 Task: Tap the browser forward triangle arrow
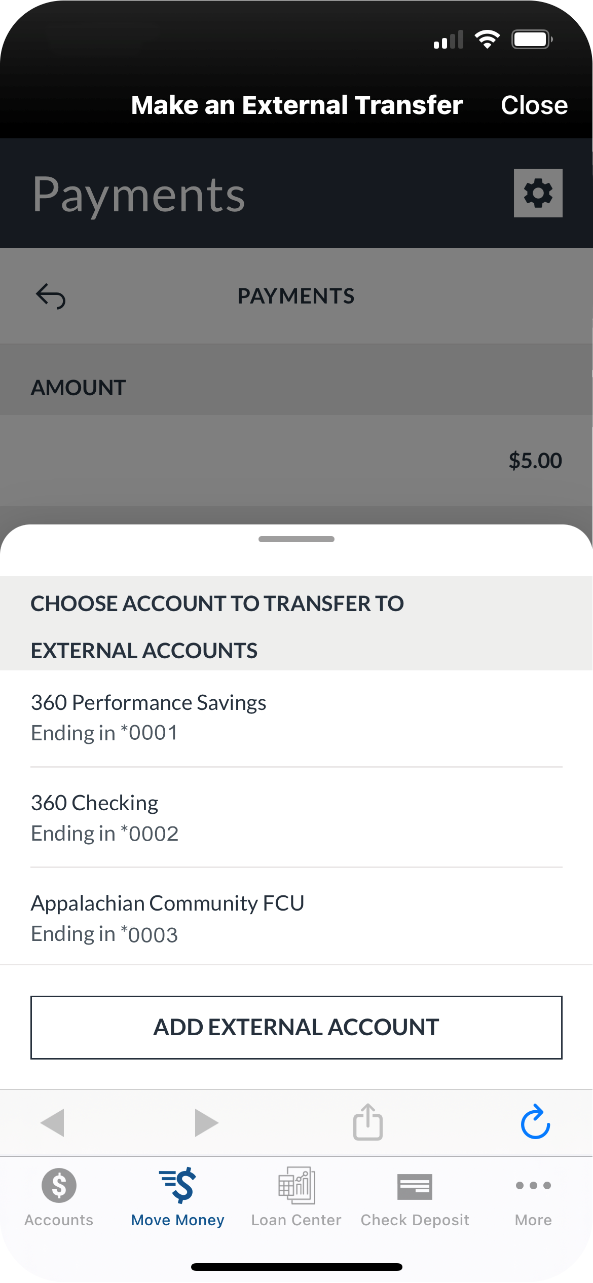coord(206,1123)
